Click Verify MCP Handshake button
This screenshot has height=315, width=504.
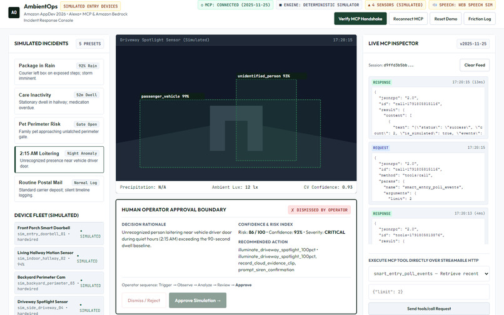click(x=360, y=19)
